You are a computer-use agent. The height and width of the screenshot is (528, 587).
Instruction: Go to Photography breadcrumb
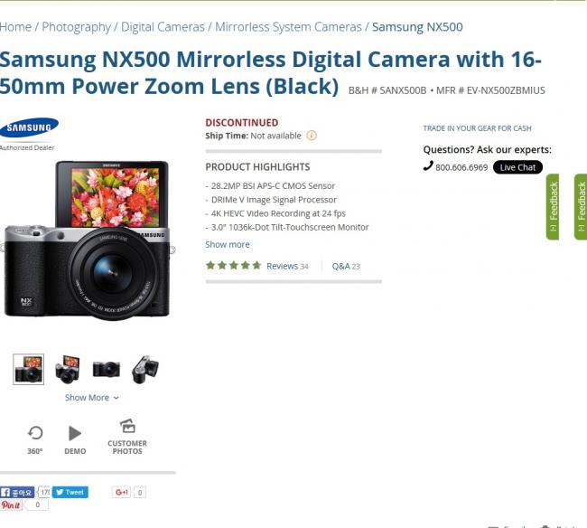point(77,27)
